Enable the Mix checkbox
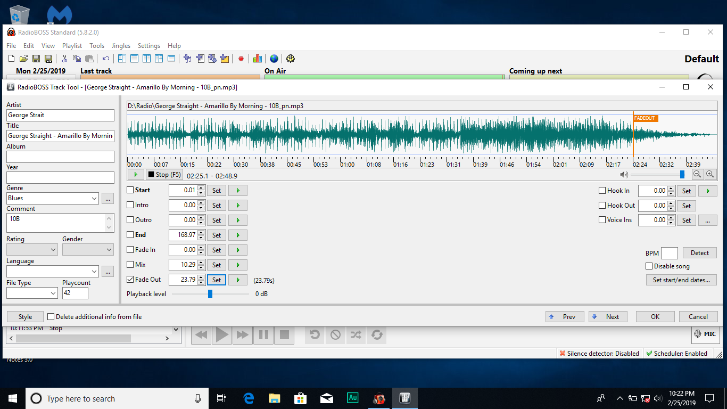This screenshot has width=727, height=409. [130, 265]
